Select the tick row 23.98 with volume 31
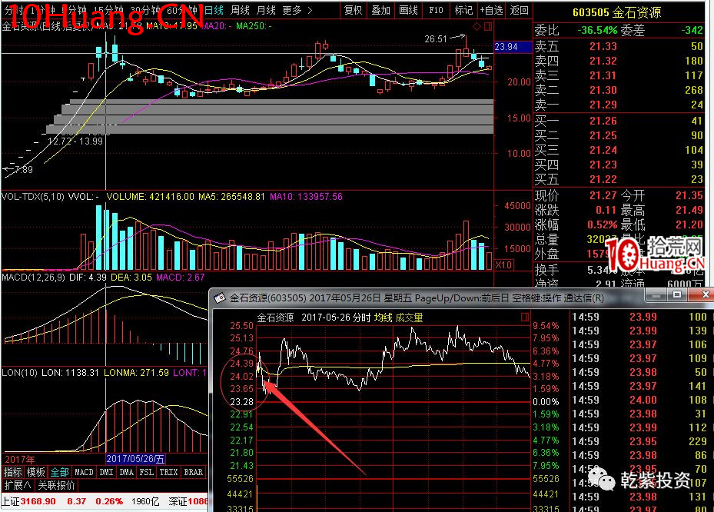714x512 pixels. pos(639,414)
